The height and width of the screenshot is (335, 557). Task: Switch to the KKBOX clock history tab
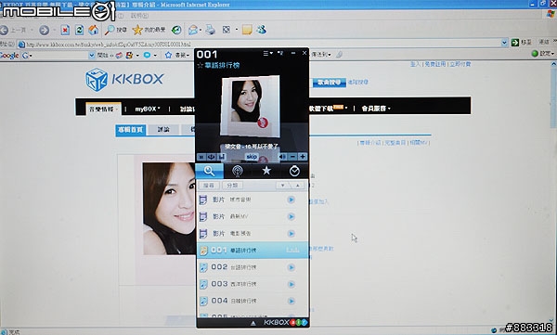click(294, 172)
